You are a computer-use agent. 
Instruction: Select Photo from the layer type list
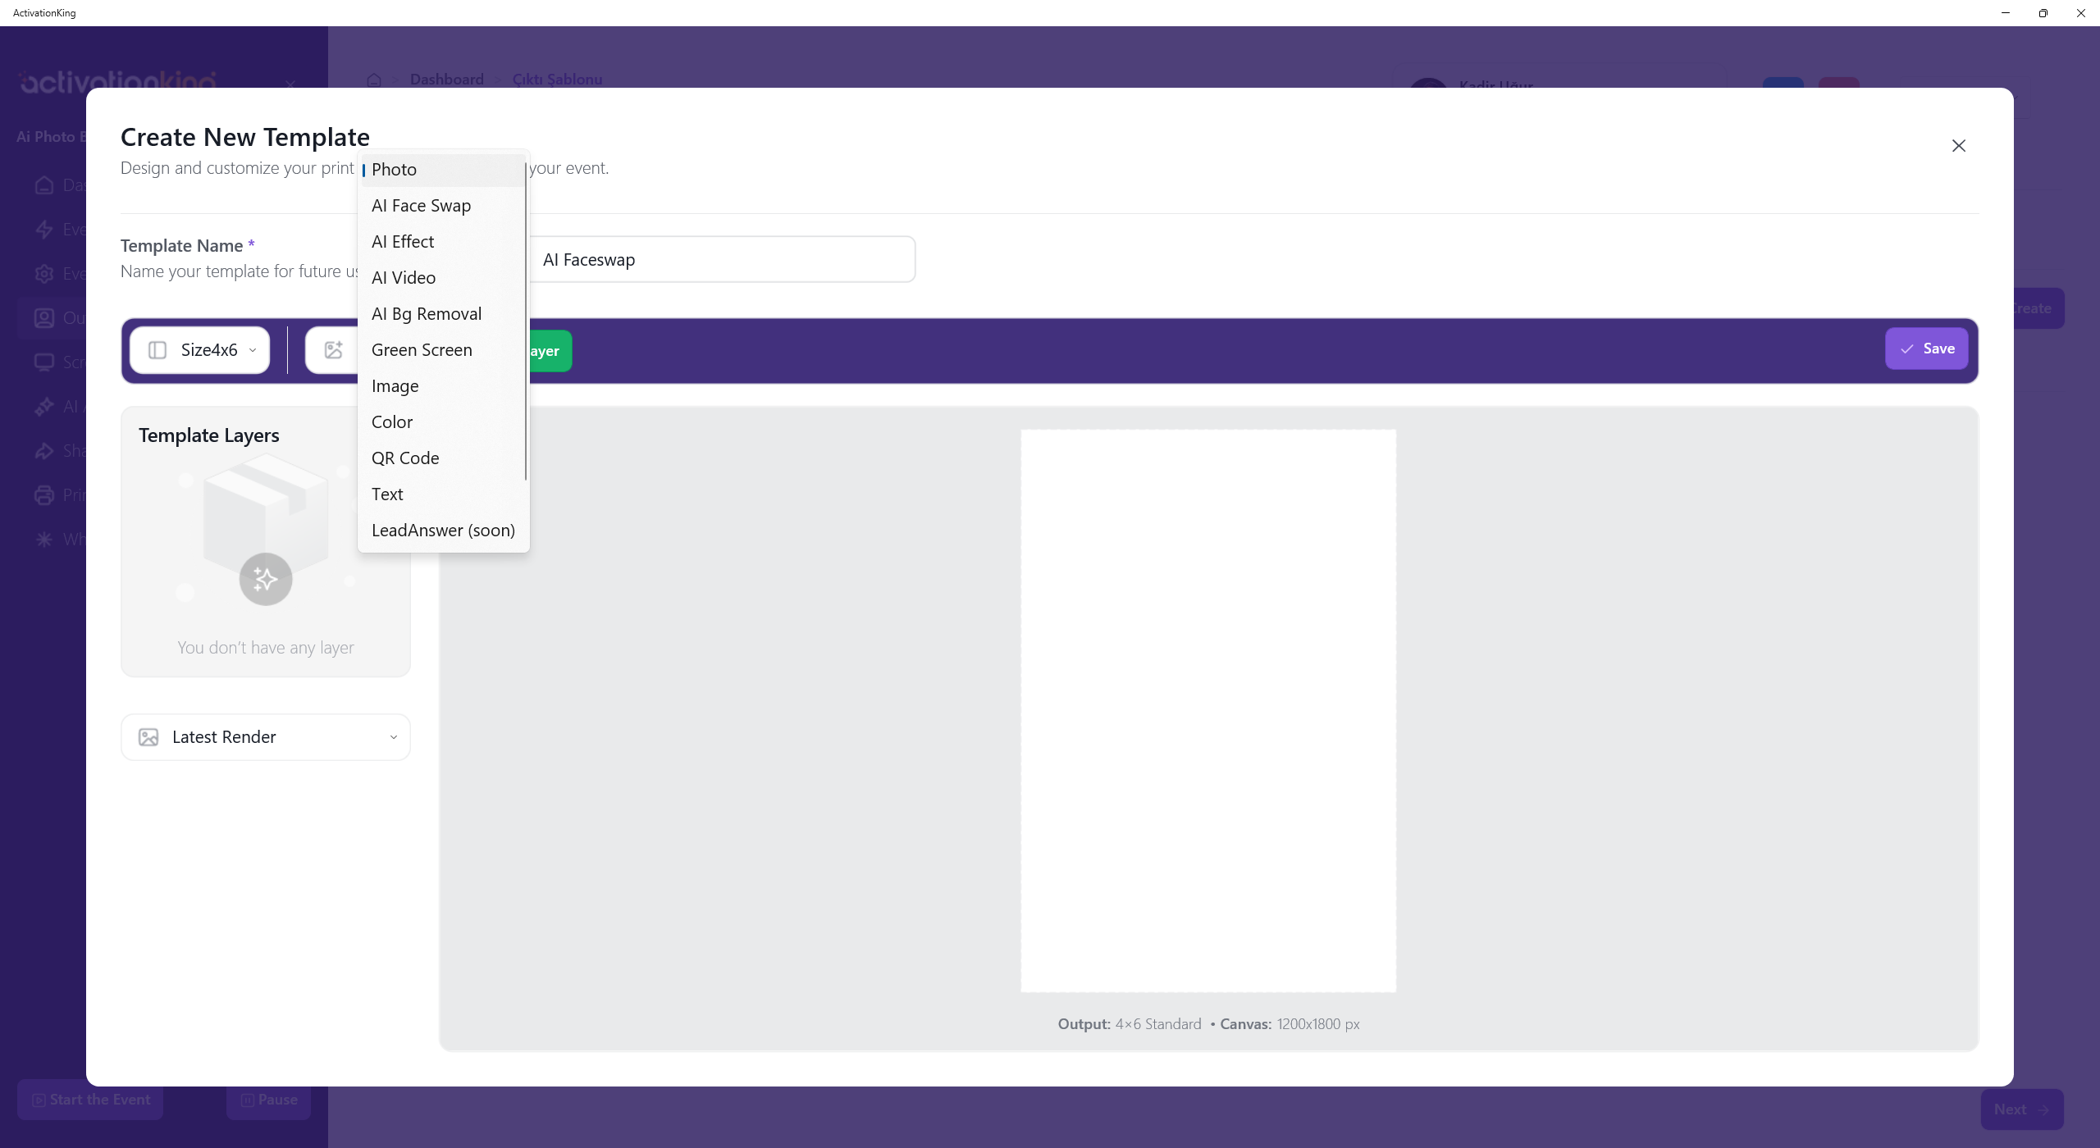[394, 170]
